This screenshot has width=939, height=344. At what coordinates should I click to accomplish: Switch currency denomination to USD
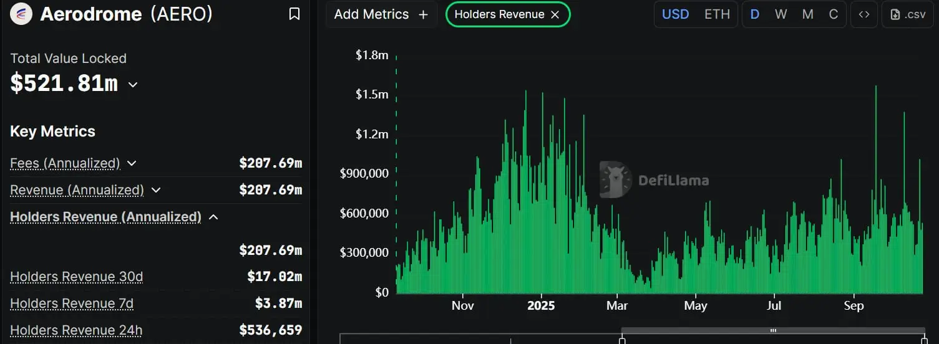coord(675,14)
